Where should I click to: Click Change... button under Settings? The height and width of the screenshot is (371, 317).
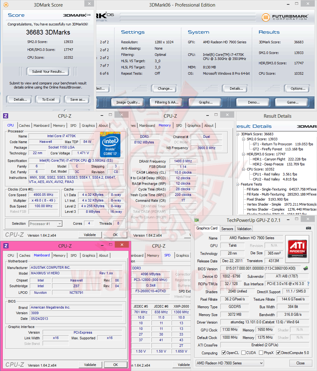(x=165, y=89)
